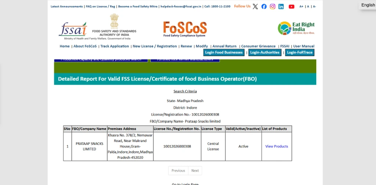Click the State- Madhya Pradesh text

[x=185, y=101]
